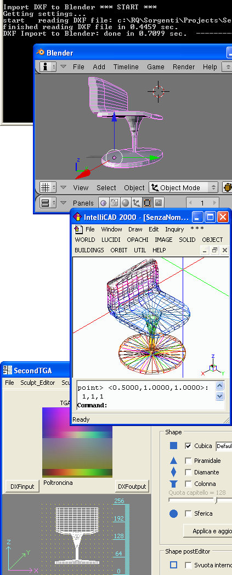Switch to Object context icon in Blender
This screenshot has width=232, height=575.
[x=137, y=203]
